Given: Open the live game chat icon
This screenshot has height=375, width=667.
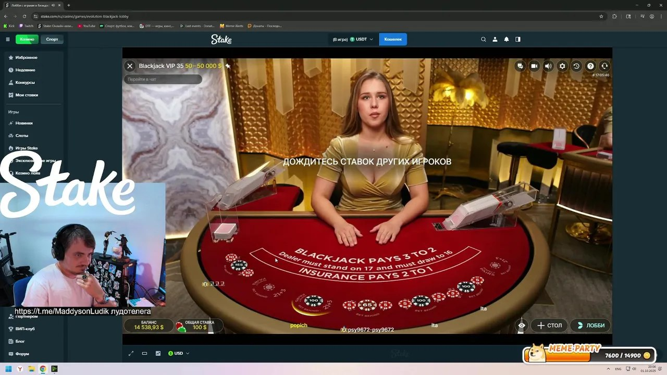Looking at the screenshot, I should 520,66.
